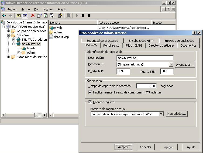Expand the Sitio Web predeterminado node
Viewport: 203px width, 153px height.
[13, 40]
